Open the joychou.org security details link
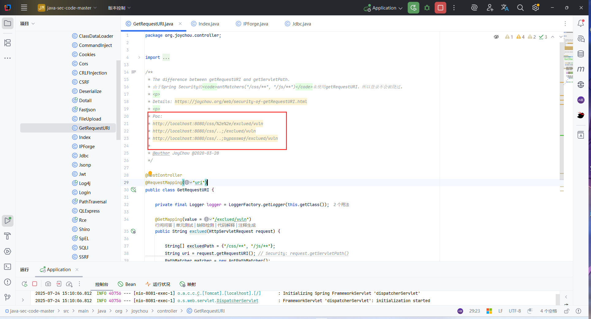Image resolution: width=591 pixels, height=319 pixels. tap(241, 102)
